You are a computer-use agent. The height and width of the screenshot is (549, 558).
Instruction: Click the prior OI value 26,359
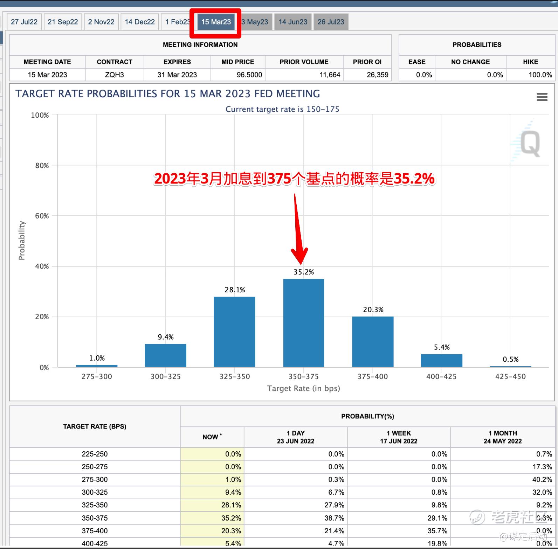tap(377, 75)
